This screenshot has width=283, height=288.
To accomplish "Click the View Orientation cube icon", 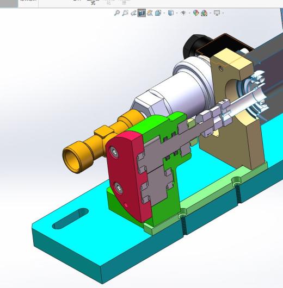I will (x=158, y=13).
